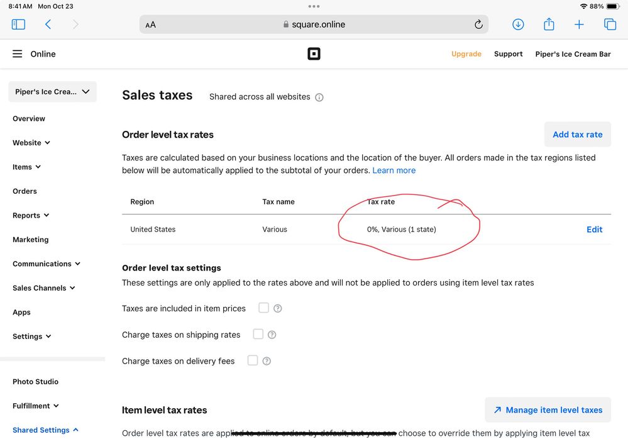Open Safari downloads list
This screenshot has height=439, width=628.
click(518, 25)
